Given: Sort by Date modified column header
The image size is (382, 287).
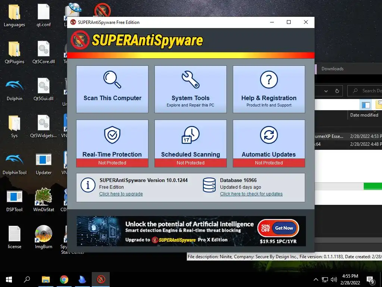Looking at the screenshot, I should point(364,115).
